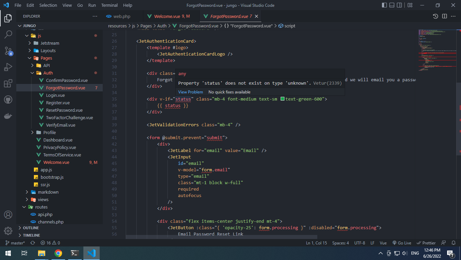Click Go Live in status bar
The height and width of the screenshot is (260, 461).
click(402, 243)
